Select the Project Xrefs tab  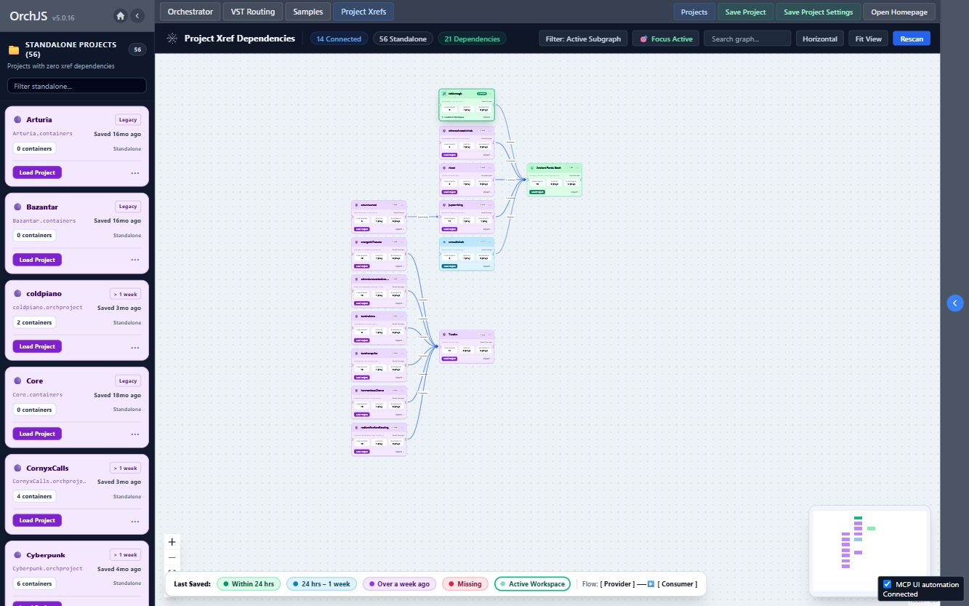click(363, 12)
